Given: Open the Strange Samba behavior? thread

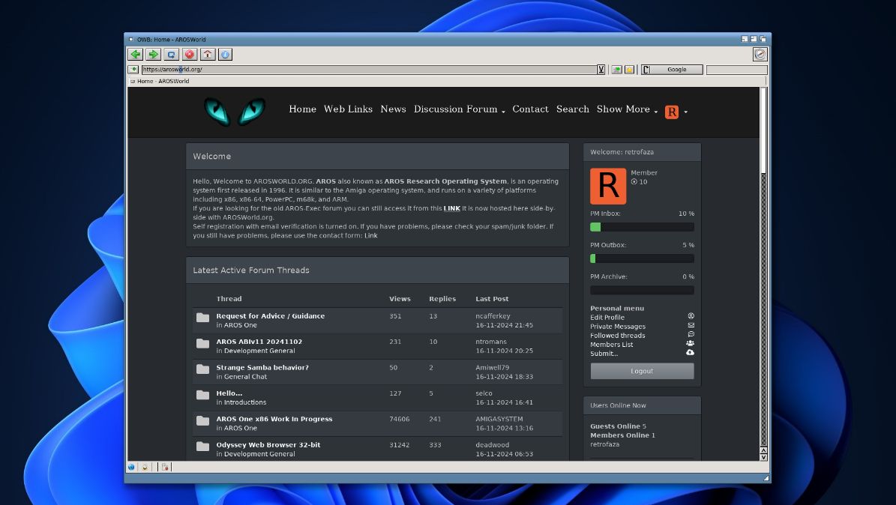Looking at the screenshot, I should pyautogui.click(x=262, y=367).
